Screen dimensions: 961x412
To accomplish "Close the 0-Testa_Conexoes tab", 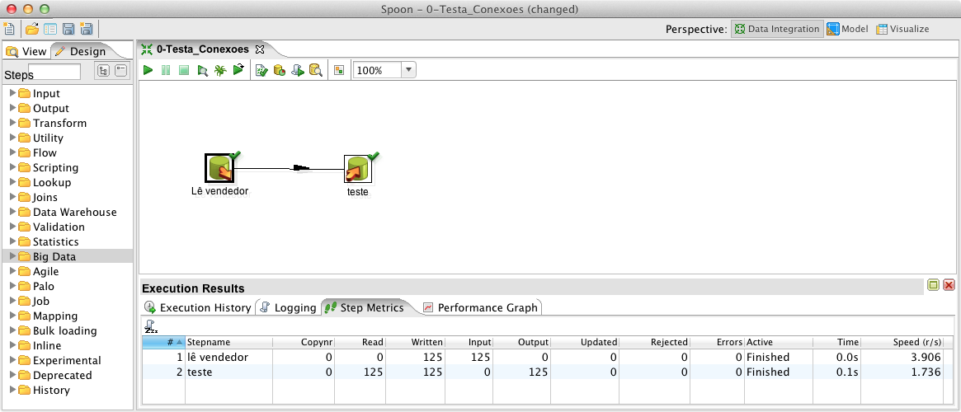I will pos(259,49).
